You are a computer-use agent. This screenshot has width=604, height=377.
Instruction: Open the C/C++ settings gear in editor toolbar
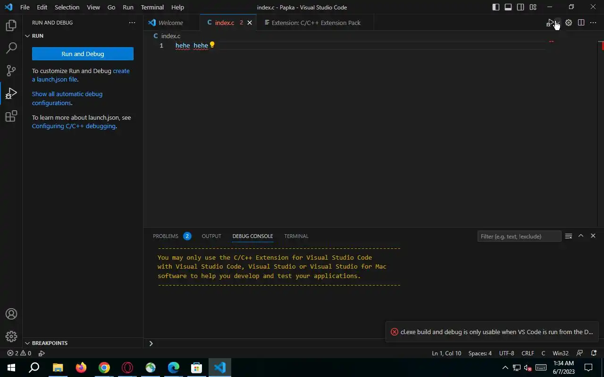[569, 23]
